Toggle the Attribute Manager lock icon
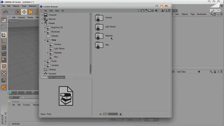224x126 pixels. (x=215, y=72)
